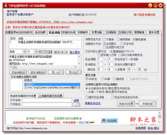
Task: Select message row 1 in the list
Action: coord(45,42)
